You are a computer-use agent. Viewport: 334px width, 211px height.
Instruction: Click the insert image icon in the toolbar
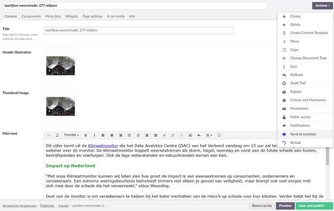point(190,135)
